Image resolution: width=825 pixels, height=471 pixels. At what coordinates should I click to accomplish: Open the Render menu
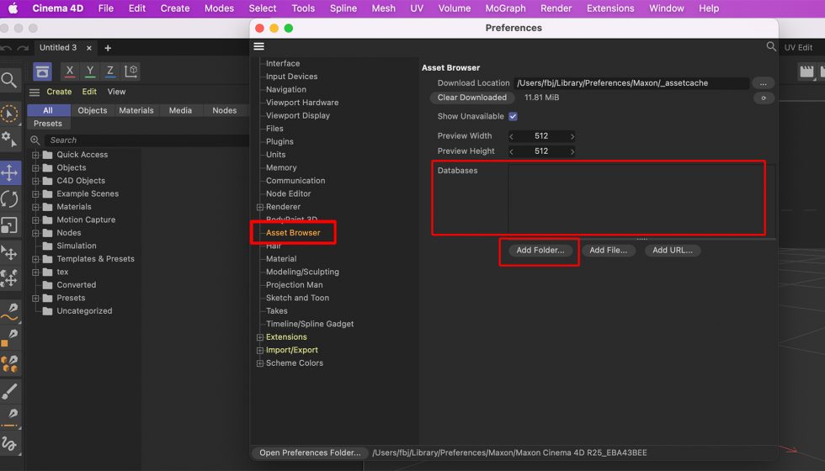556,8
